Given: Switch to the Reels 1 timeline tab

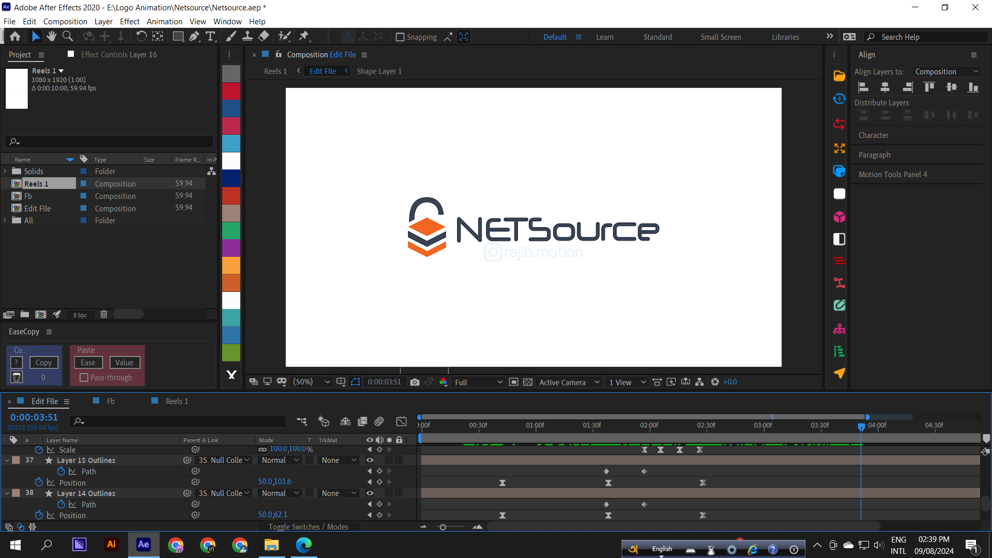Looking at the screenshot, I should click(x=176, y=401).
